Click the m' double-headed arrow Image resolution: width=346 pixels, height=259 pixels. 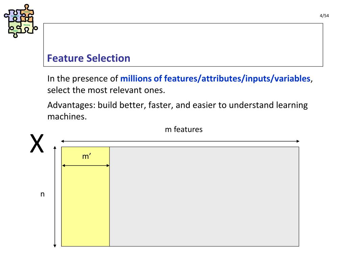tap(85, 165)
